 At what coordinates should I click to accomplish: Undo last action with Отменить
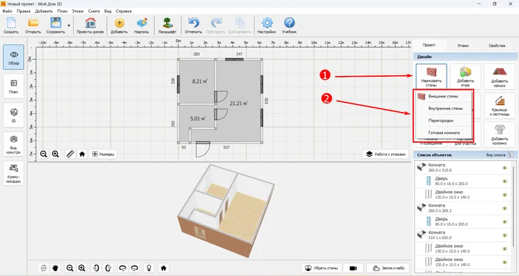click(193, 25)
